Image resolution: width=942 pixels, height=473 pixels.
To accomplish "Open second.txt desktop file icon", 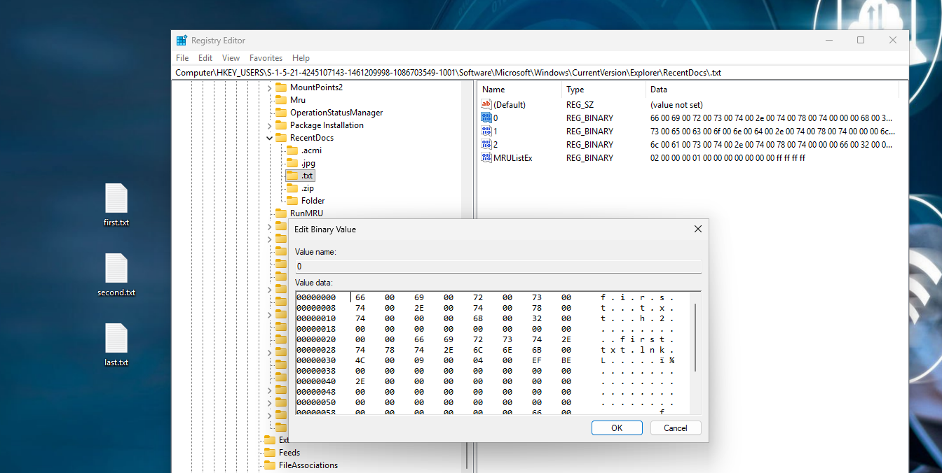I will pyautogui.click(x=116, y=269).
